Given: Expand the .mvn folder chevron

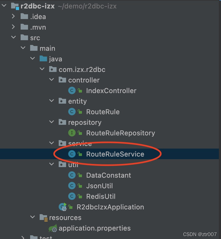Looking at the screenshot, I should click(x=13, y=27).
